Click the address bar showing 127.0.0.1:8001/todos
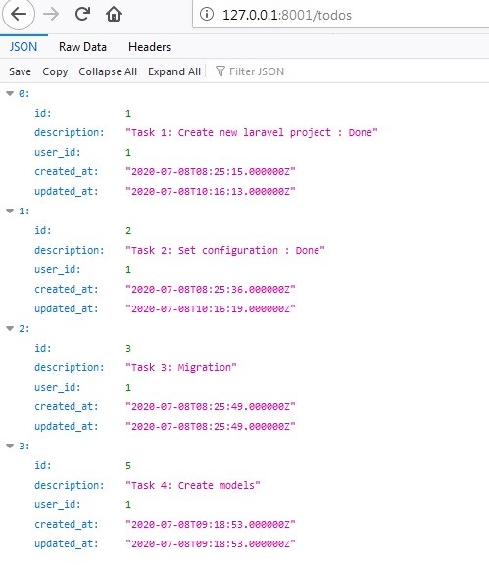The image size is (489, 565). [x=341, y=14]
